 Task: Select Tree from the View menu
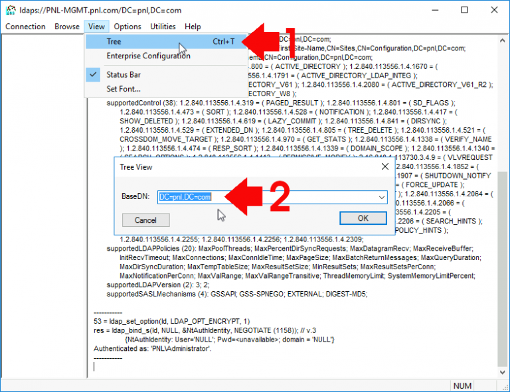tap(114, 42)
